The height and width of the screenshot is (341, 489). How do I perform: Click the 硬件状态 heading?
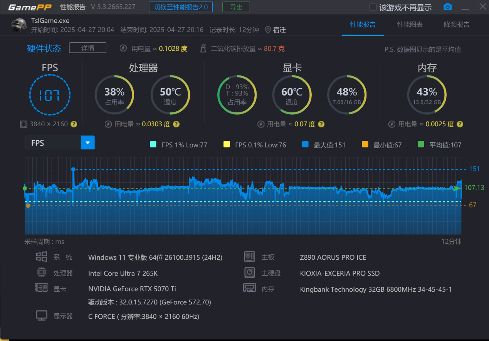tap(44, 48)
